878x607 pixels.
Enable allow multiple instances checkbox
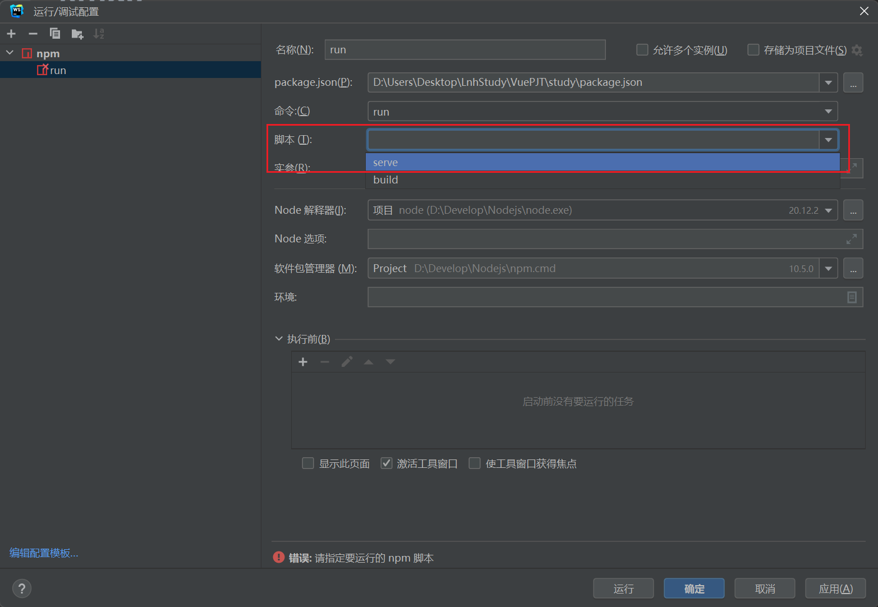(642, 50)
